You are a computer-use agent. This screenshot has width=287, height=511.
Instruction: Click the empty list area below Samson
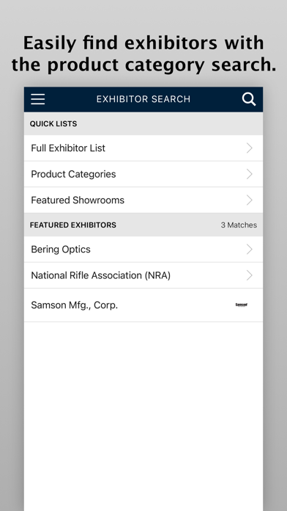click(143, 416)
